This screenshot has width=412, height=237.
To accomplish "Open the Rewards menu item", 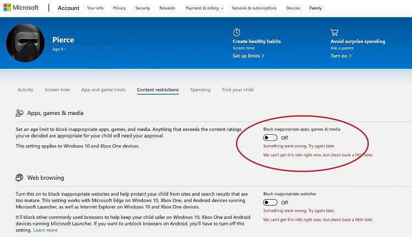I will (167, 8).
